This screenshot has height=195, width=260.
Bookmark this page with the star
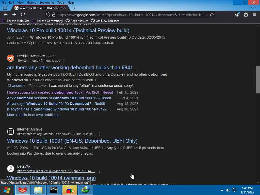coord(212,14)
